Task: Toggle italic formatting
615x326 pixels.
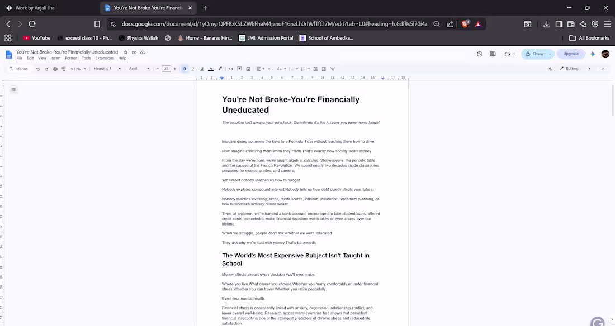Action: (193, 69)
